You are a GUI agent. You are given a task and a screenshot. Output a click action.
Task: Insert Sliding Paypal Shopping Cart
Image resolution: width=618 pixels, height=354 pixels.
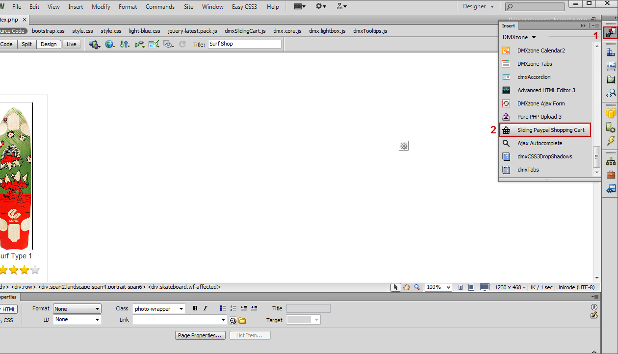tap(545, 130)
